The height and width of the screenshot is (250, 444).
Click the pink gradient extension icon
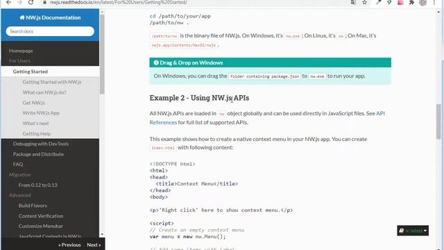coord(400,2)
